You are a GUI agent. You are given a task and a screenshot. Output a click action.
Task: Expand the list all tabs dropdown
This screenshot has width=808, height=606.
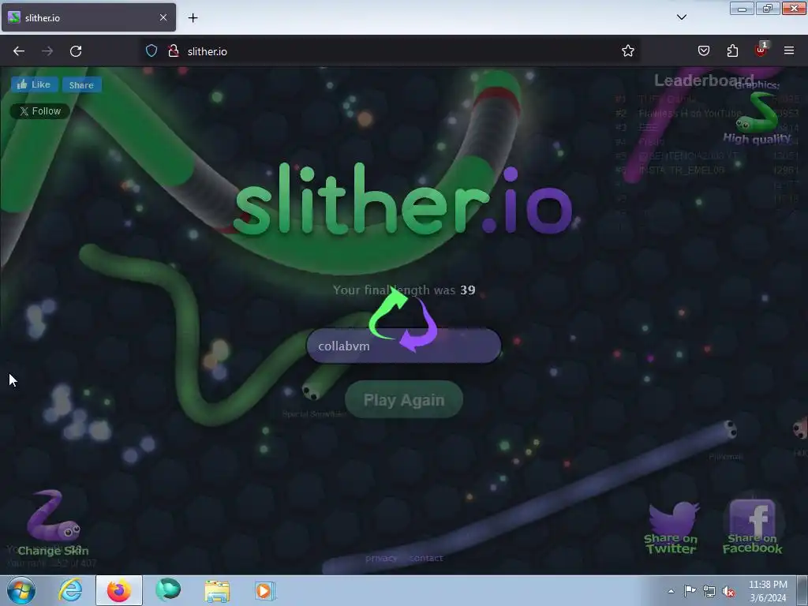click(682, 17)
